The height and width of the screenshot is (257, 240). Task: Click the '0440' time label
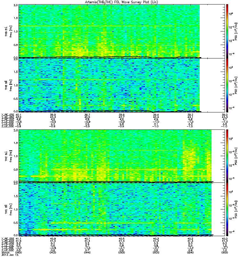87,253
